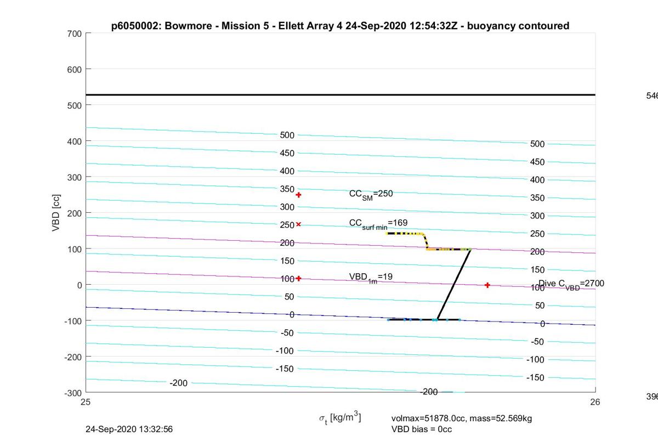Click the y-axis tick label 700
The width and height of the screenshot is (658, 441).
pos(76,34)
